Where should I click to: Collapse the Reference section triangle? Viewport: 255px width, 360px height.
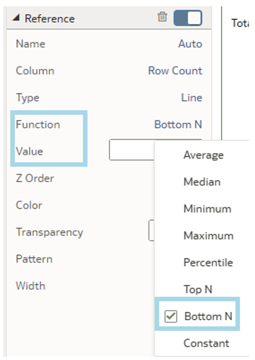click(x=16, y=17)
